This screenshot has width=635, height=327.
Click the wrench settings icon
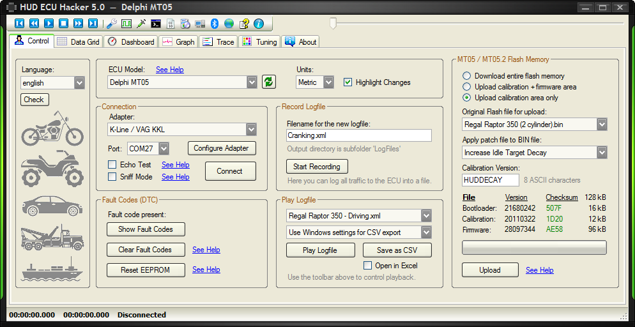point(111,24)
